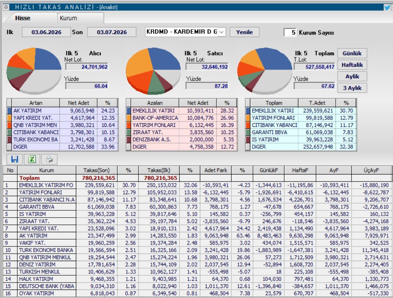
Task: Sort main table by Kurum header
Action: pyautogui.click(x=47, y=170)
